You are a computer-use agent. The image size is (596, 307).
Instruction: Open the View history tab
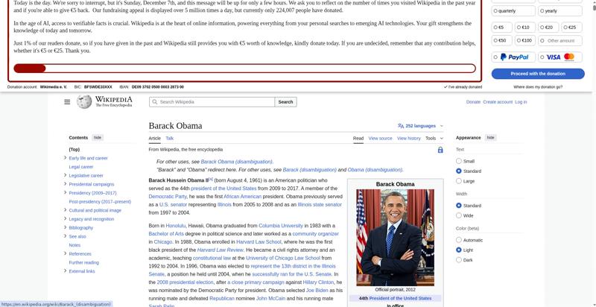tap(408, 138)
